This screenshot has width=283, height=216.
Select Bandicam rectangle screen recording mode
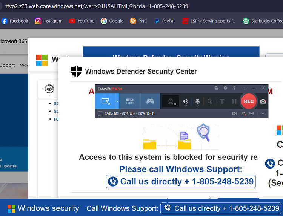[x=105, y=101]
